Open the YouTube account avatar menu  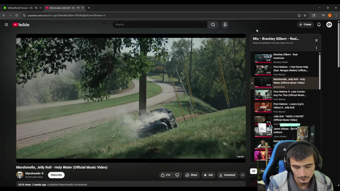[x=329, y=24]
